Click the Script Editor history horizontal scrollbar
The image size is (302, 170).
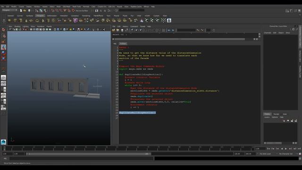click(x=179, y=39)
